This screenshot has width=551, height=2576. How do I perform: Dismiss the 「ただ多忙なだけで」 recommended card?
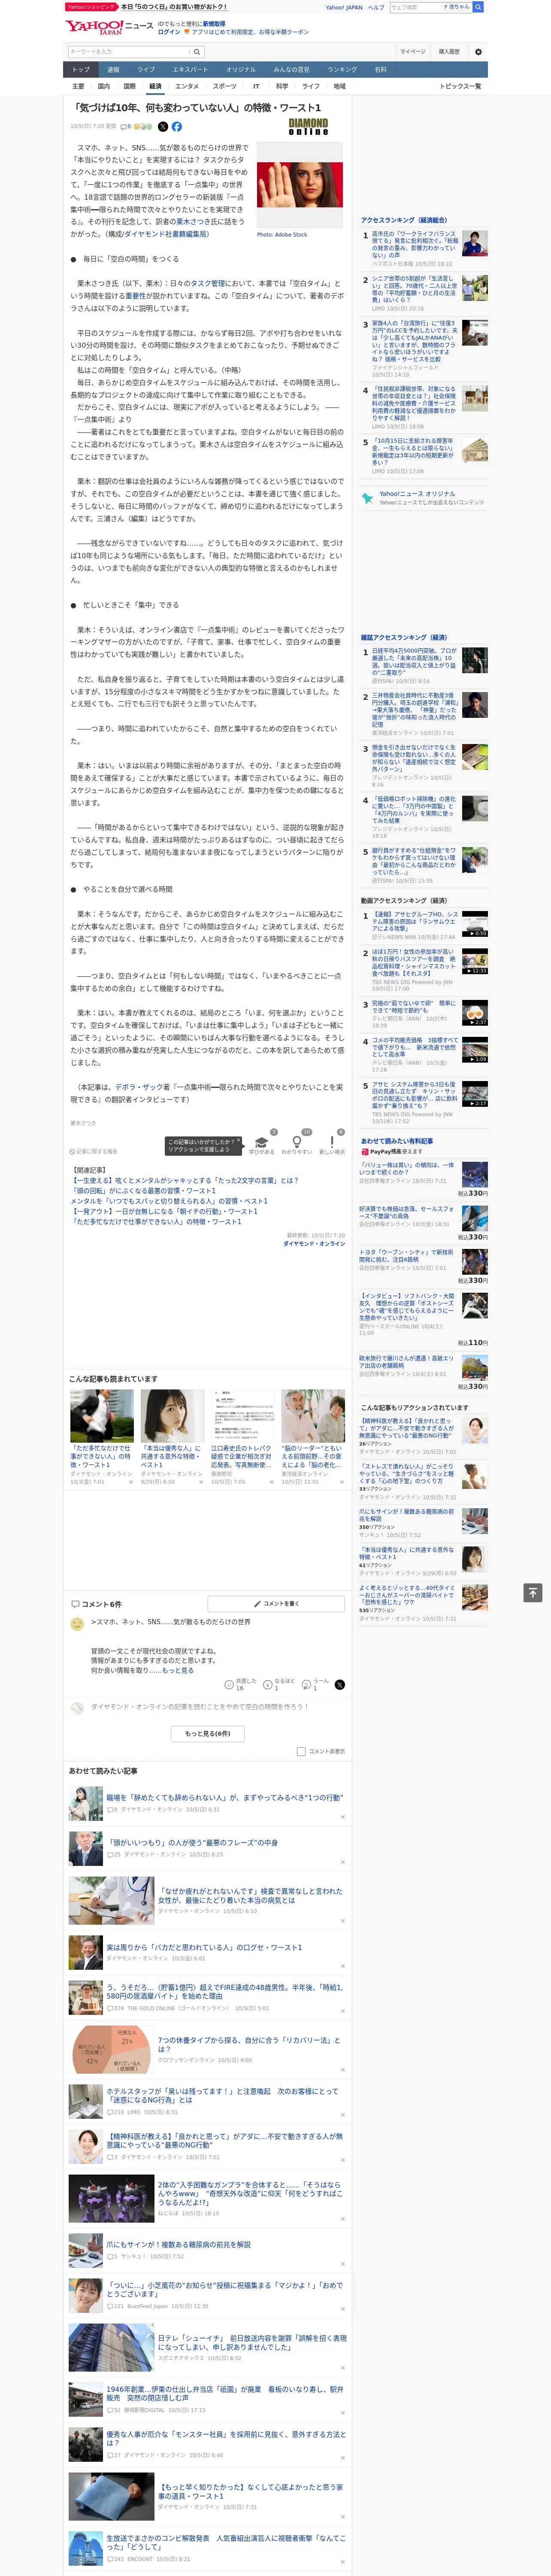coord(131,1483)
